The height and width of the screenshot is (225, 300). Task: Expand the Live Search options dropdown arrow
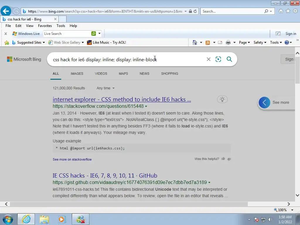(100, 33)
